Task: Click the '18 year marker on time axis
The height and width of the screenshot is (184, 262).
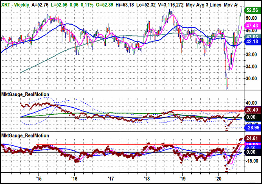Action: pyautogui.click(x=147, y=179)
